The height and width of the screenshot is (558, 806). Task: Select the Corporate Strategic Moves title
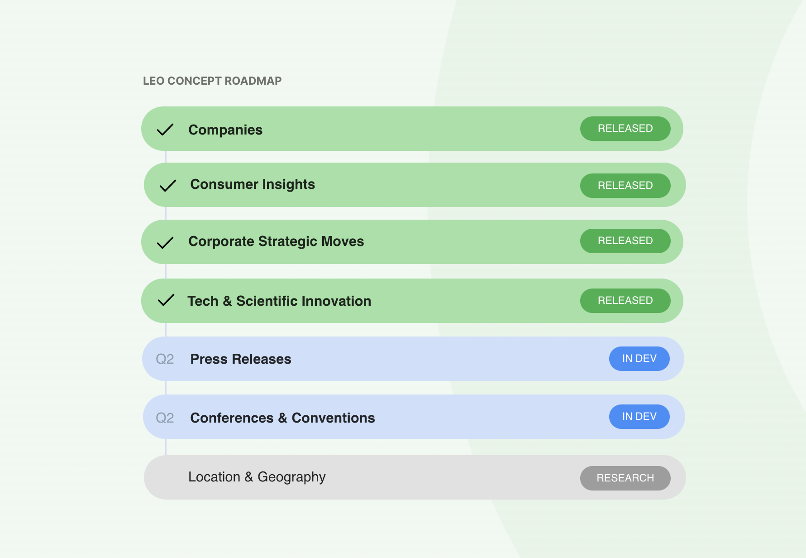point(276,241)
